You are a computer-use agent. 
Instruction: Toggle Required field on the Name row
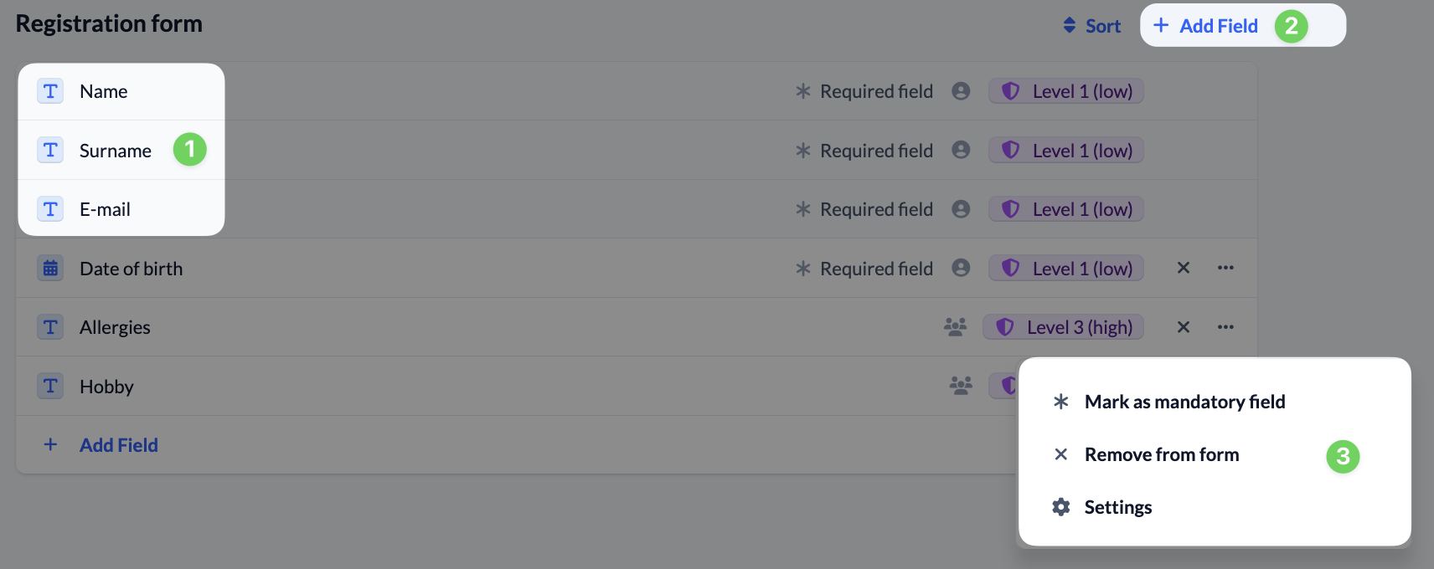864,91
